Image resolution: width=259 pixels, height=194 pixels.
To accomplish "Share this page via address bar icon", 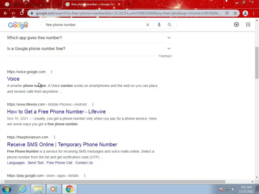I will 227,13.
